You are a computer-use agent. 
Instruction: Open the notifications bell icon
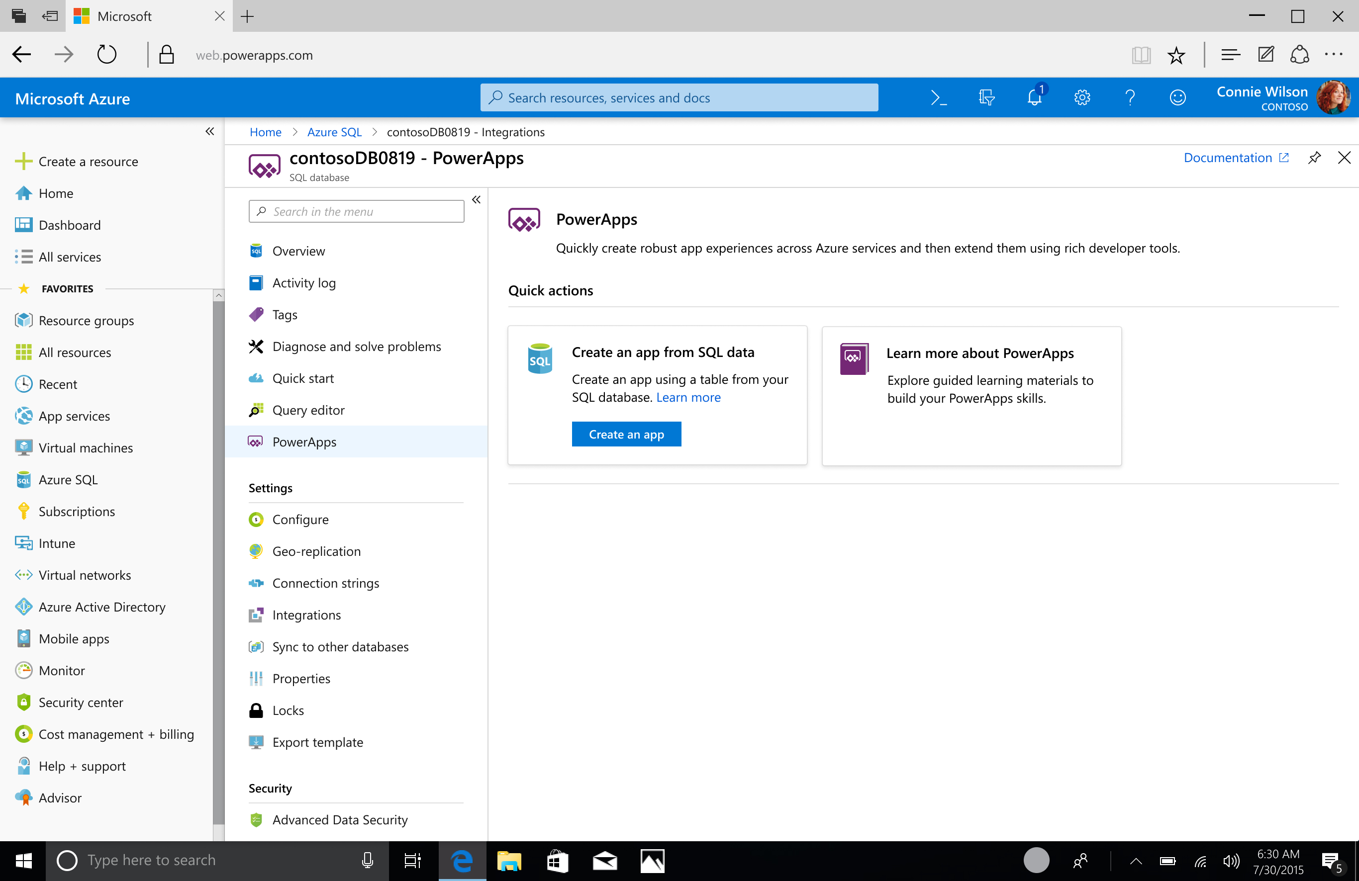(1034, 97)
